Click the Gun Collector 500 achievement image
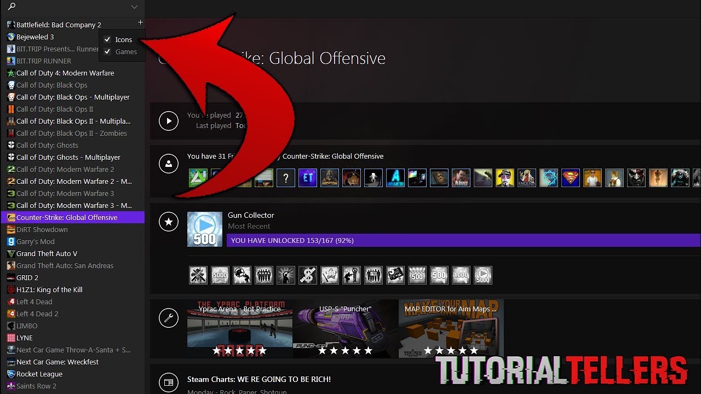 pos(205,229)
